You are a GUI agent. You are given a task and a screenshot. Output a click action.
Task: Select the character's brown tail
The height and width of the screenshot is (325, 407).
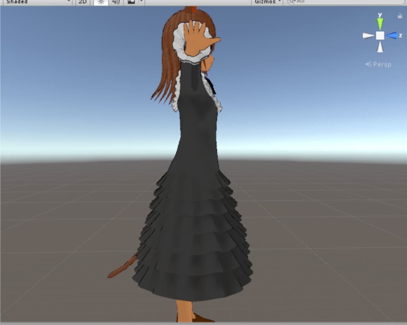(x=121, y=269)
